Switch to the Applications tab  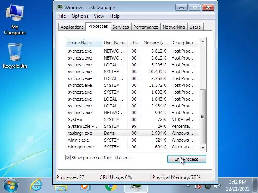[72, 27]
